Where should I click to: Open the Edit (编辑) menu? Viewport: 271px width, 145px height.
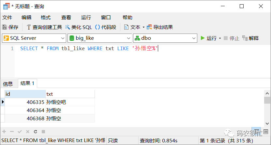(x=26, y=18)
